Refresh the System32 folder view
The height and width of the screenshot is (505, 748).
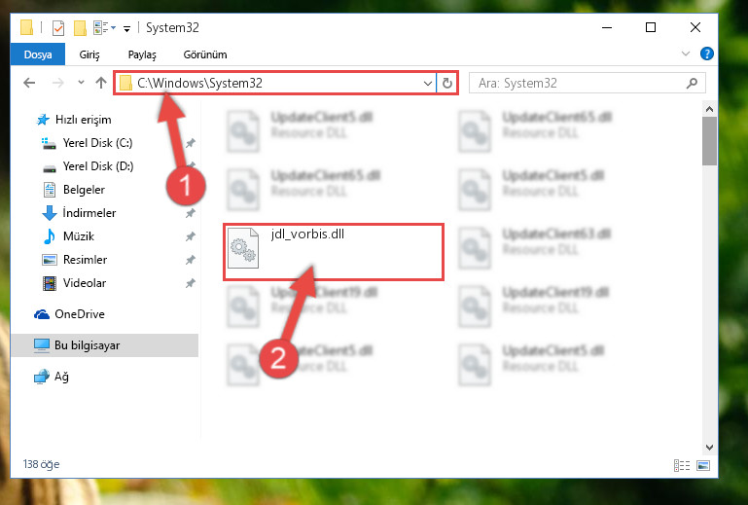pyautogui.click(x=447, y=83)
